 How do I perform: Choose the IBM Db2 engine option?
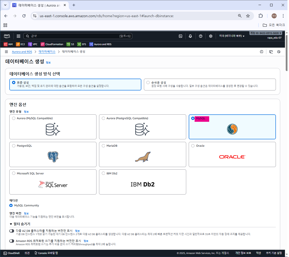[103, 173]
